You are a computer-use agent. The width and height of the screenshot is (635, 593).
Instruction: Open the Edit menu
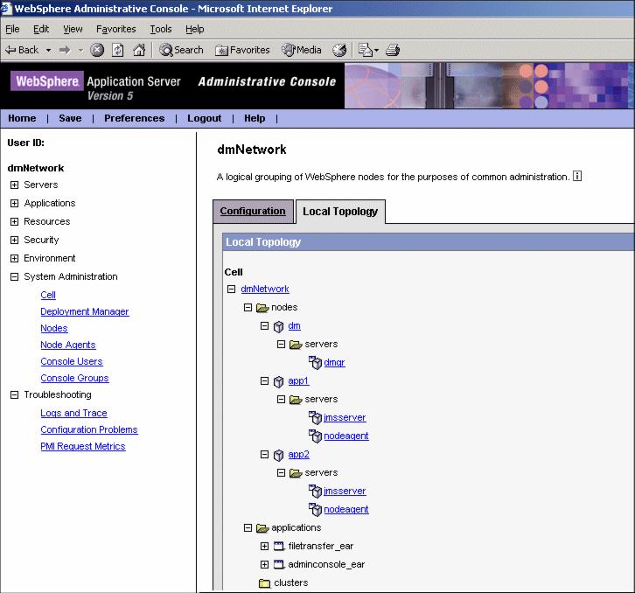coord(41,29)
